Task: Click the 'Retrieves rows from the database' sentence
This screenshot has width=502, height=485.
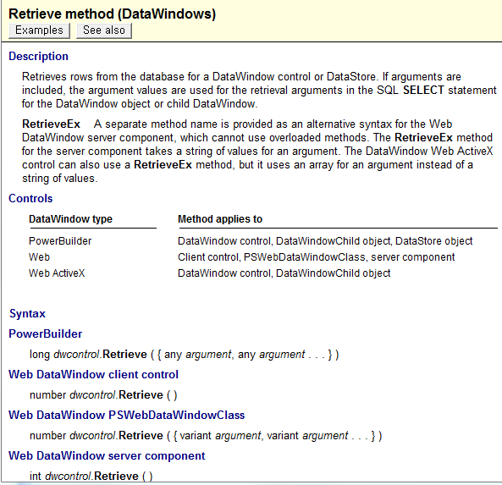Action: [200, 76]
